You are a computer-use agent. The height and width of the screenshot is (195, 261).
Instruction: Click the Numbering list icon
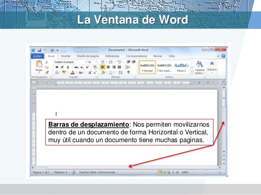pos(111,62)
